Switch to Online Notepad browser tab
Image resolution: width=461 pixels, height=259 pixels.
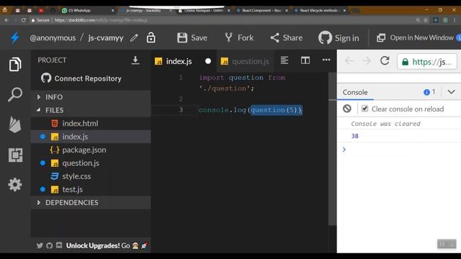(x=204, y=10)
